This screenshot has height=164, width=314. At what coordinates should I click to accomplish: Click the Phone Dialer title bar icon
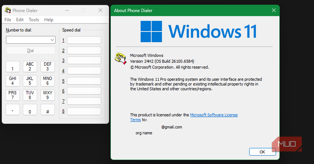(8, 10)
